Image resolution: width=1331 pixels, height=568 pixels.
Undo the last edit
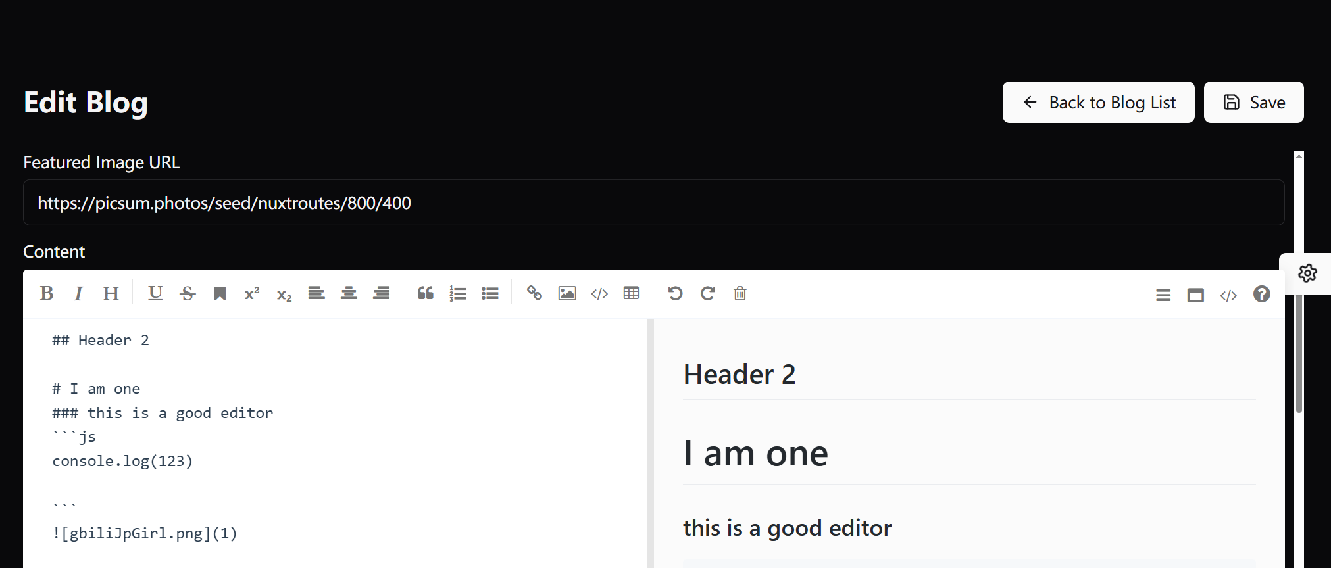pos(675,293)
